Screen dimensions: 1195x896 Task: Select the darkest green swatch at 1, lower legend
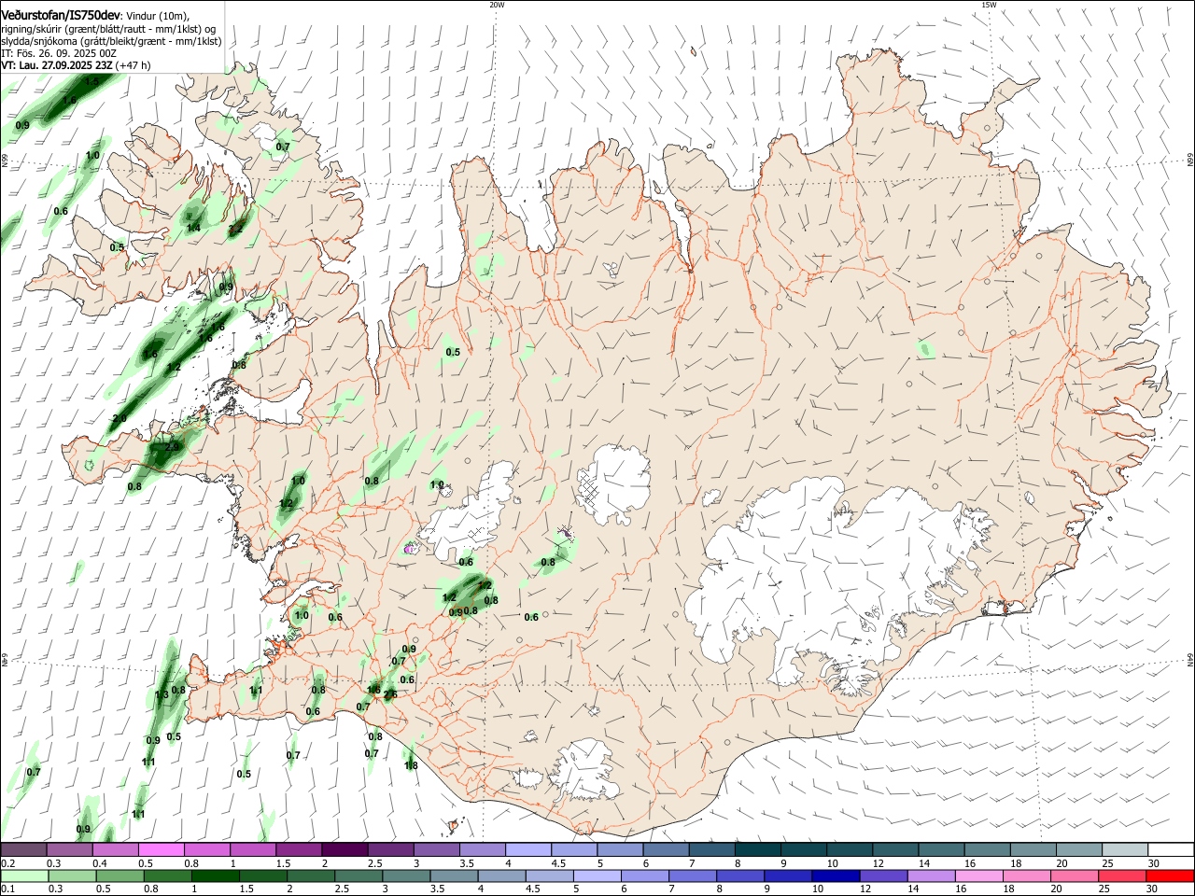[215, 875]
